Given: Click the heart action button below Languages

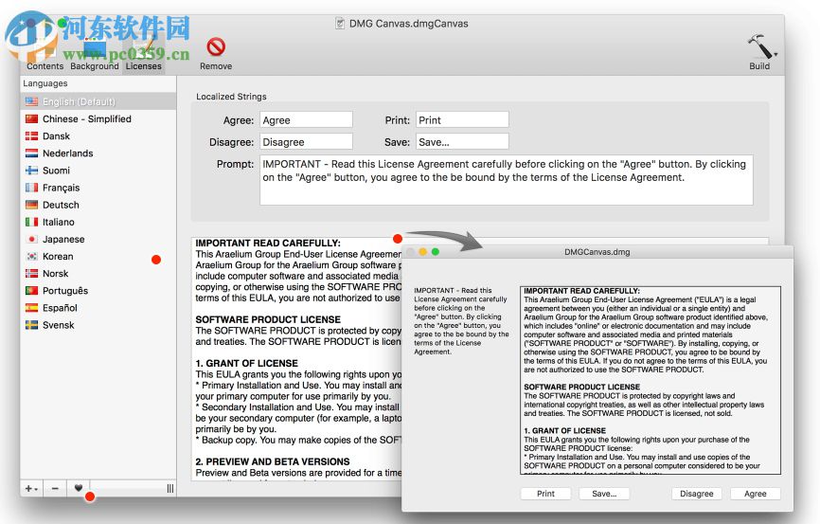Looking at the screenshot, I should point(78,488).
